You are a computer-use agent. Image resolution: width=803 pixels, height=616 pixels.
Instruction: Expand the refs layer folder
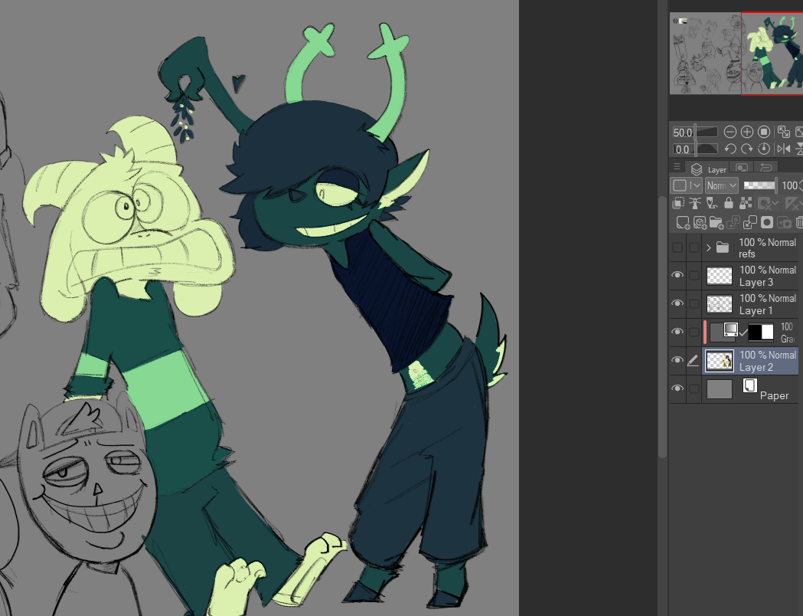coord(709,247)
